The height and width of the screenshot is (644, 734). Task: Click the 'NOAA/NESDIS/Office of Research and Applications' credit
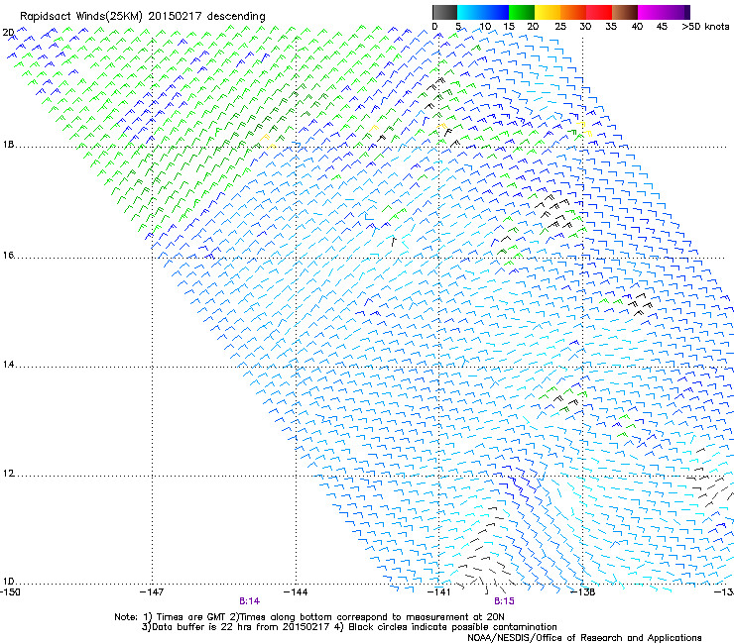(x=584, y=638)
